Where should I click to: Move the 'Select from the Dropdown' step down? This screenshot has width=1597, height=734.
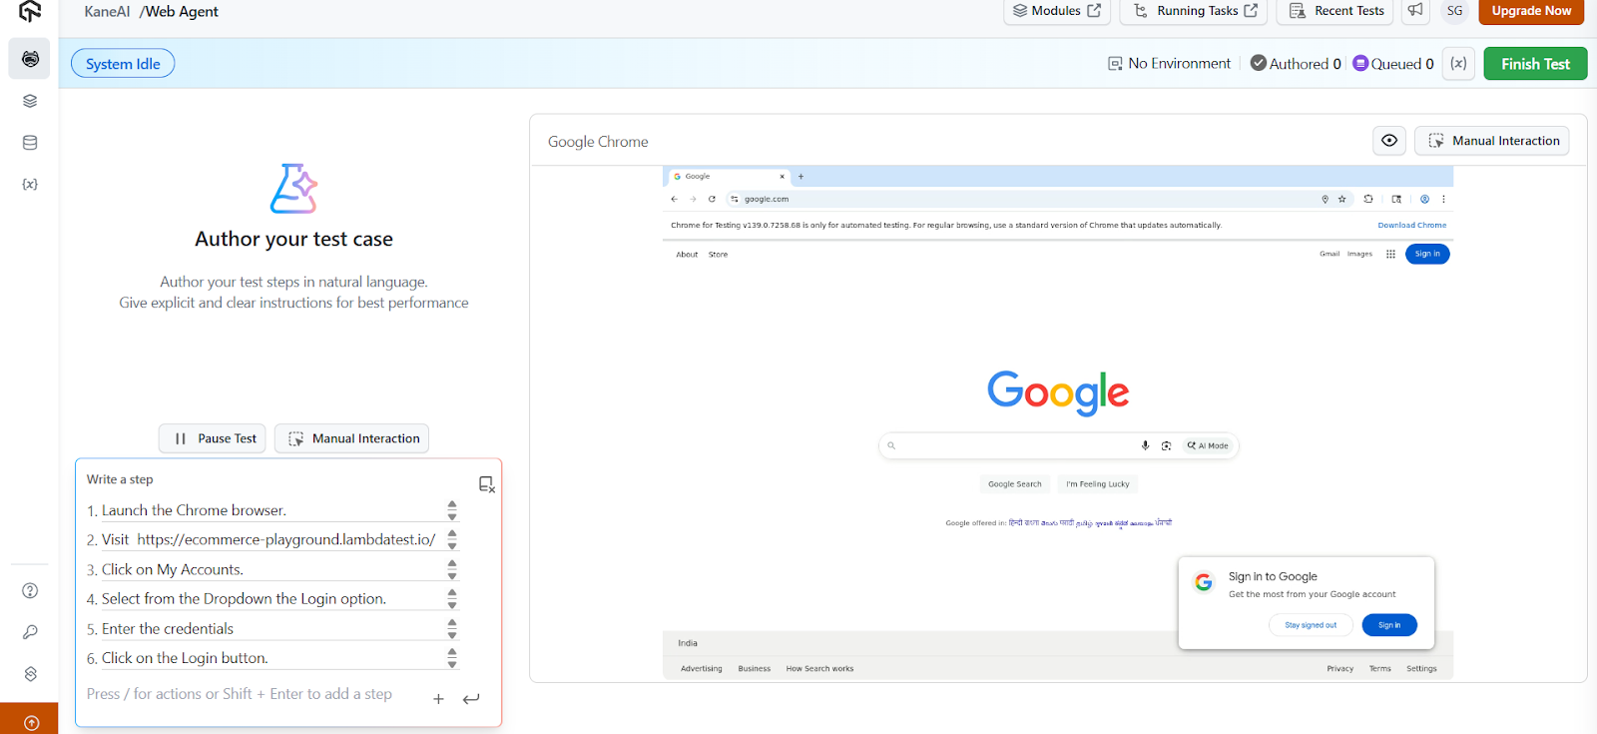tap(452, 605)
